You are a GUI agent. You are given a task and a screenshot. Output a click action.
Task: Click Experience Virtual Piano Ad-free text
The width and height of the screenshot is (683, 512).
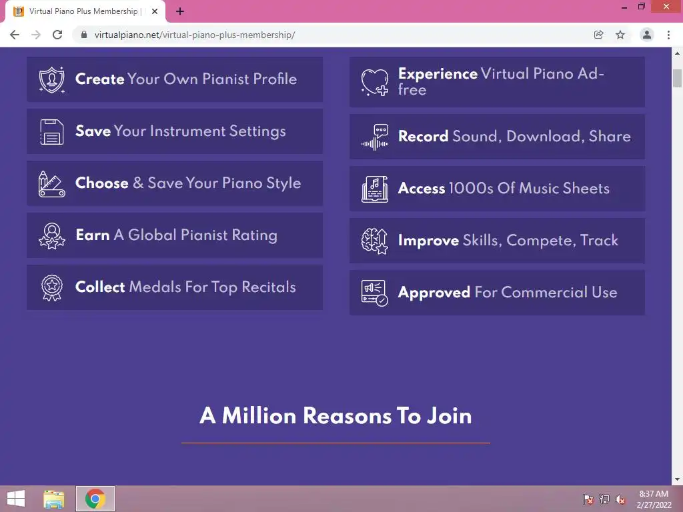[x=501, y=81]
